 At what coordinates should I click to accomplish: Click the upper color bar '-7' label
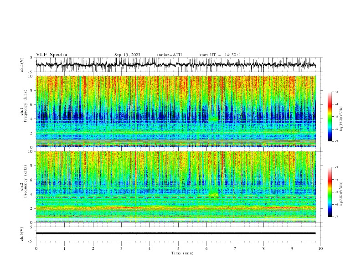(336, 141)
